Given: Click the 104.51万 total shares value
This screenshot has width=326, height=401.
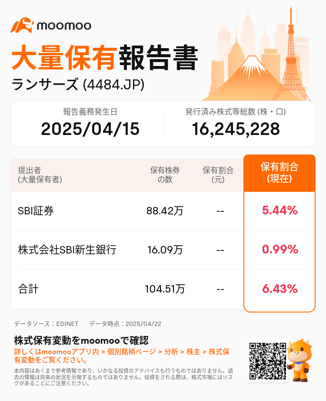Looking at the screenshot, I should click(x=165, y=289).
